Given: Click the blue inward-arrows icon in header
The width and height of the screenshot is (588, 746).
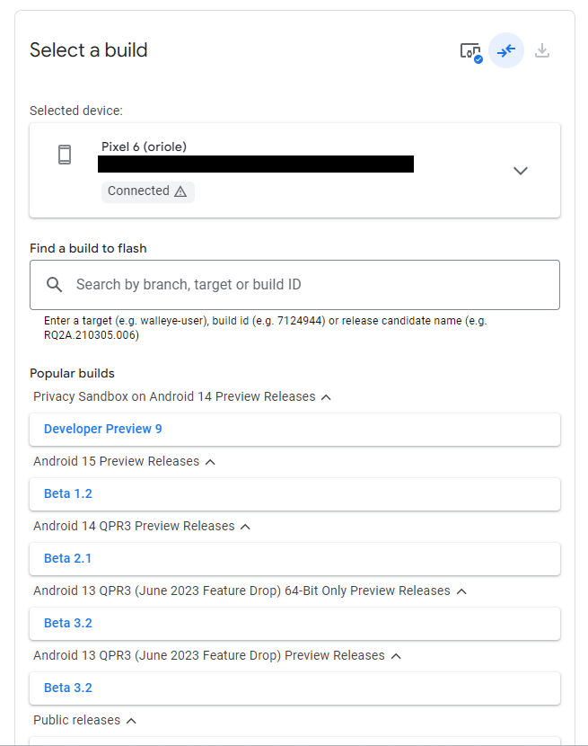Looking at the screenshot, I should [x=506, y=50].
